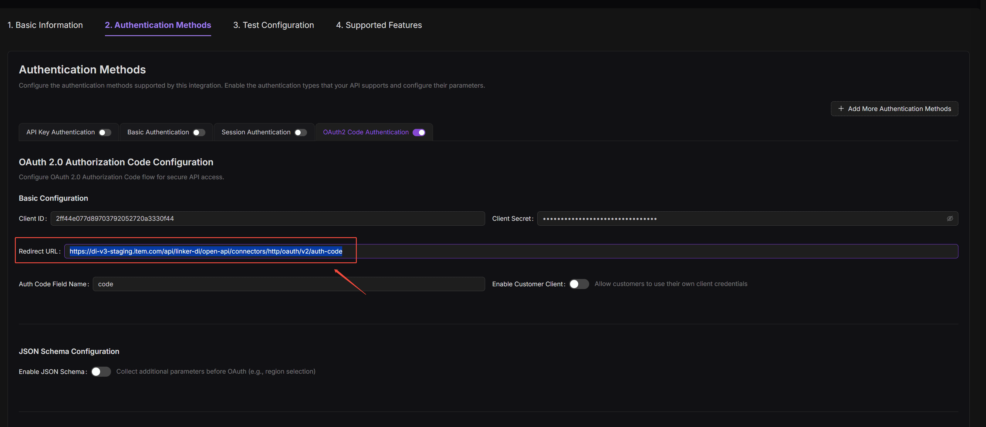Click 'OAuth 2.0 Authorization Code Configuration' heading
The height and width of the screenshot is (427, 986).
pos(116,162)
